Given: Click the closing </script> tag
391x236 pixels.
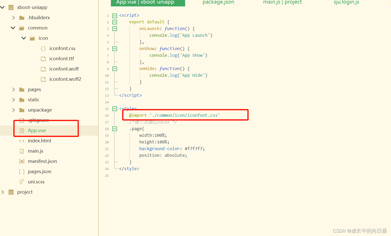Looking at the screenshot, I should click(130, 95).
